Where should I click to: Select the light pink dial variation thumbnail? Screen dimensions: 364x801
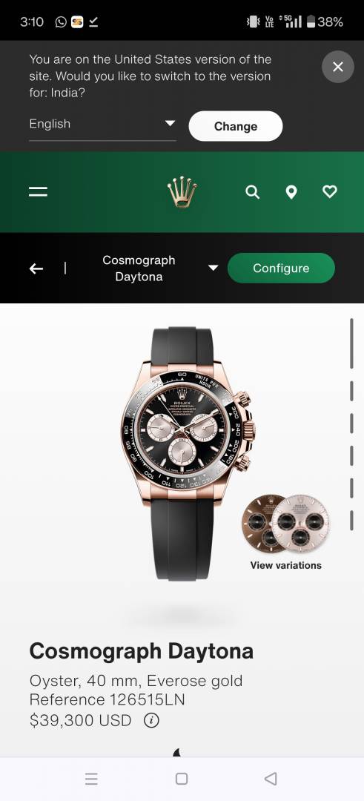tap(300, 524)
